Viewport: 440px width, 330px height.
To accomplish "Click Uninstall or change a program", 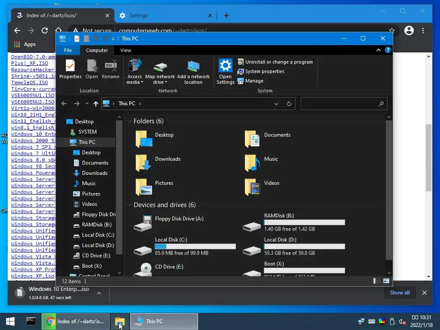I will (x=275, y=62).
